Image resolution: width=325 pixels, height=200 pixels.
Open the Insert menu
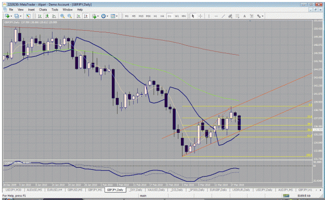pyautogui.click(x=31, y=9)
